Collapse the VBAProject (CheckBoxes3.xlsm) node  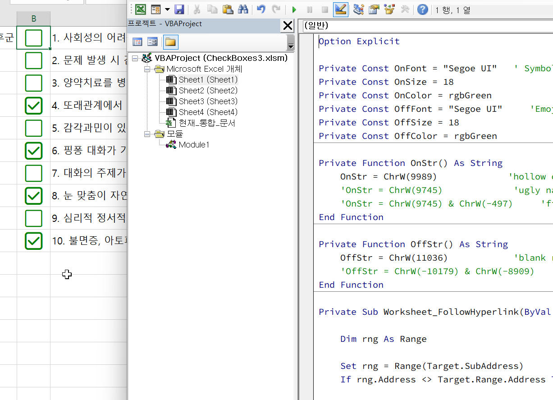point(135,58)
